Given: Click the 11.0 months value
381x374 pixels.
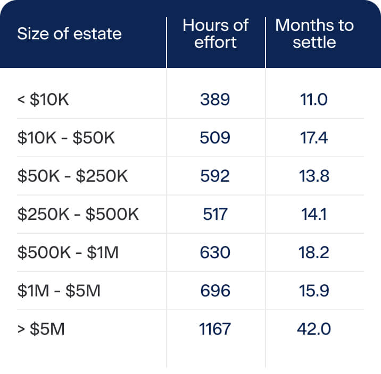Looking at the screenshot, I should point(314,99).
